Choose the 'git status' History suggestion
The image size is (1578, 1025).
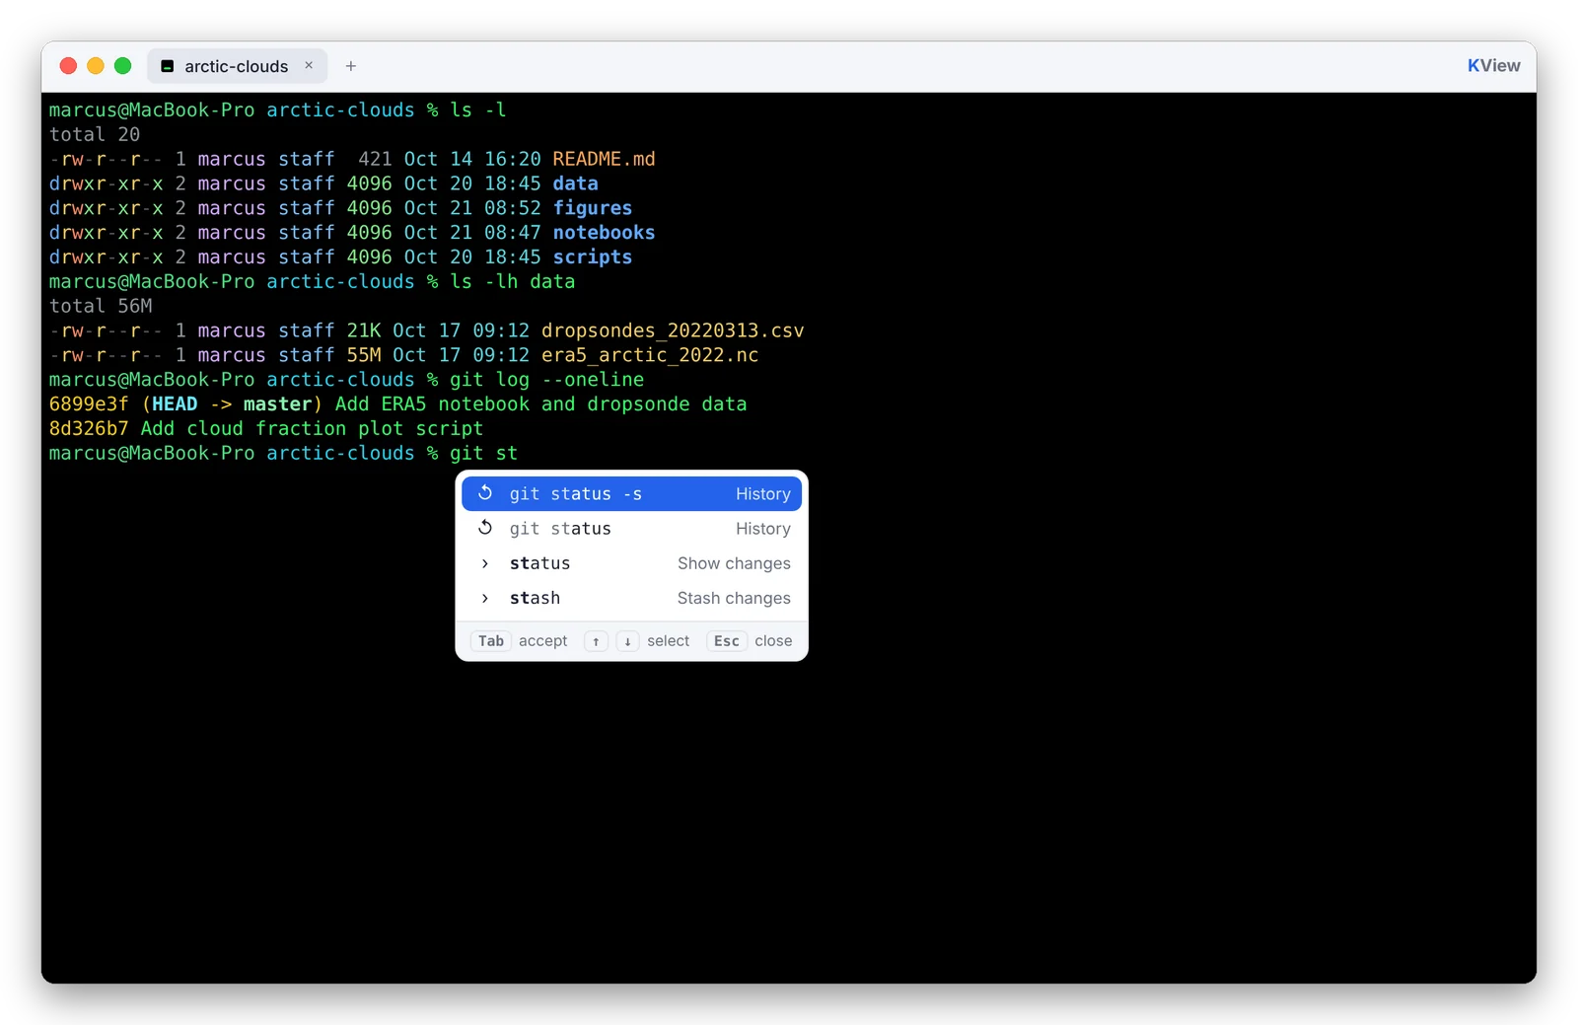click(631, 528)
